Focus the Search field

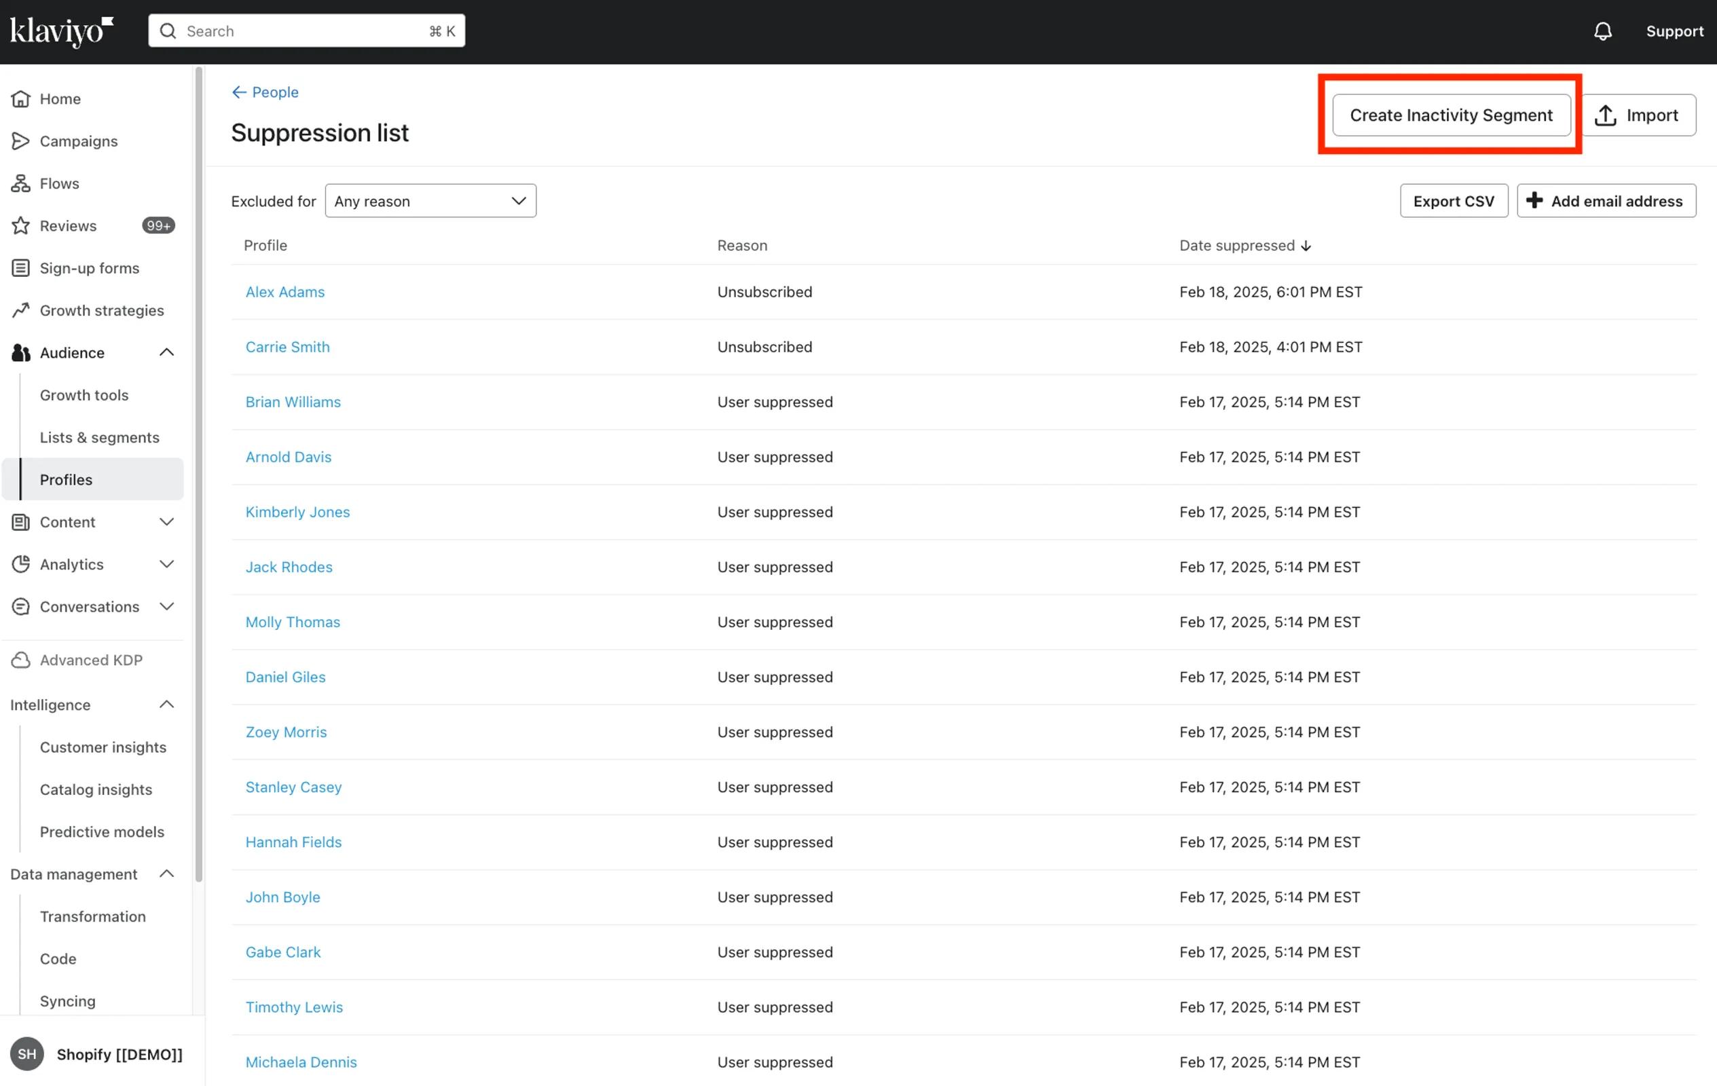click(307, 31)
